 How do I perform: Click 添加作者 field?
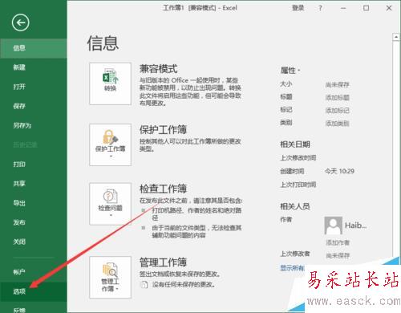(338, 242)
